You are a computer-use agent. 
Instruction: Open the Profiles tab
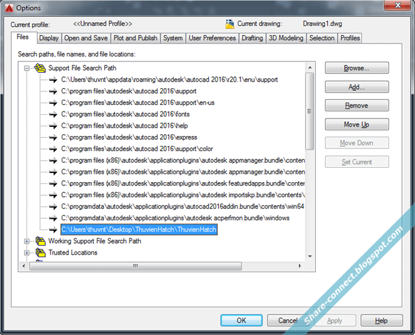[350, 38]
